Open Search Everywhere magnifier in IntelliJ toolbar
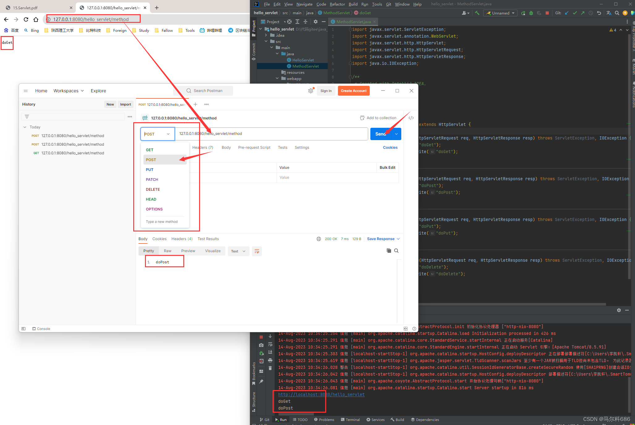This screenshot has height=425, width=635. tap(617, 13)
